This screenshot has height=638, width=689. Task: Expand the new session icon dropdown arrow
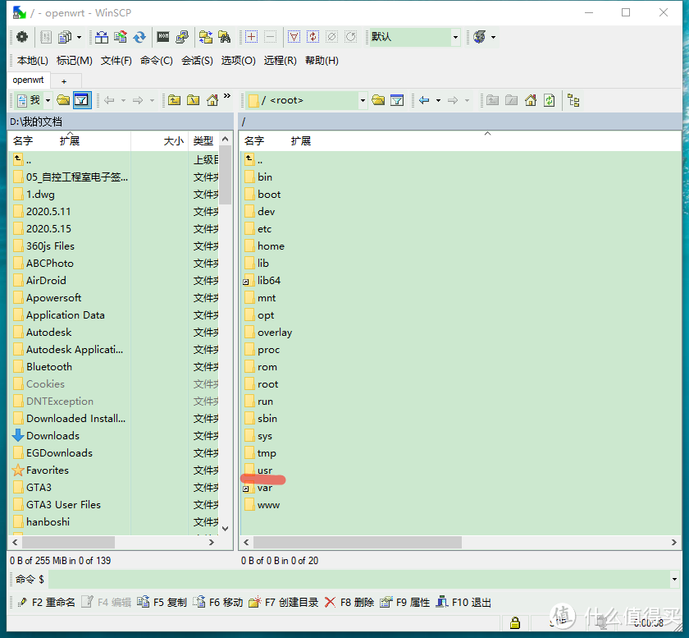494,38
